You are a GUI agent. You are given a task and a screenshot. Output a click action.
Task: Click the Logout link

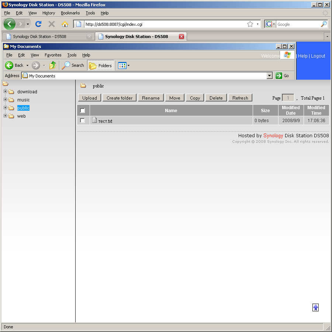click(318, 56)
